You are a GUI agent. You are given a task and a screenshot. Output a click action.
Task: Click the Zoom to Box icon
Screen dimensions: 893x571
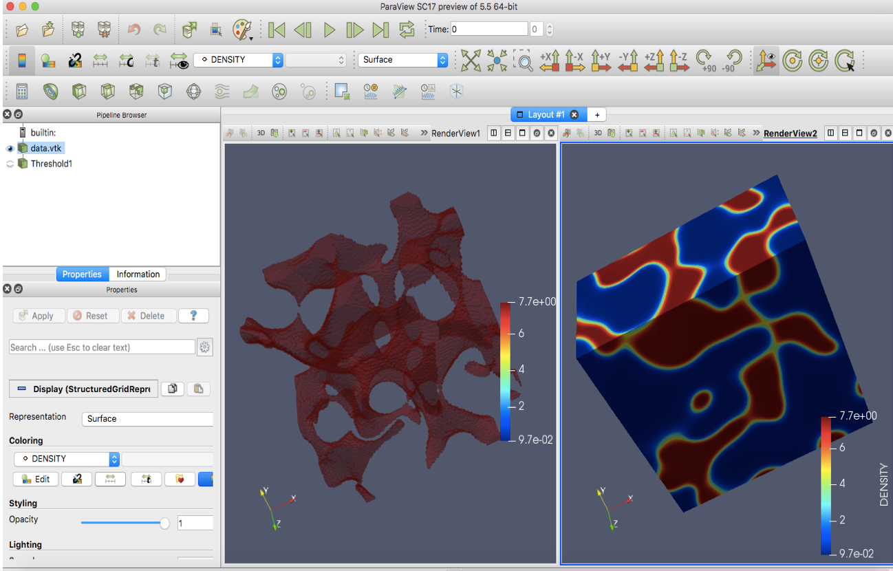click(524, 61)
